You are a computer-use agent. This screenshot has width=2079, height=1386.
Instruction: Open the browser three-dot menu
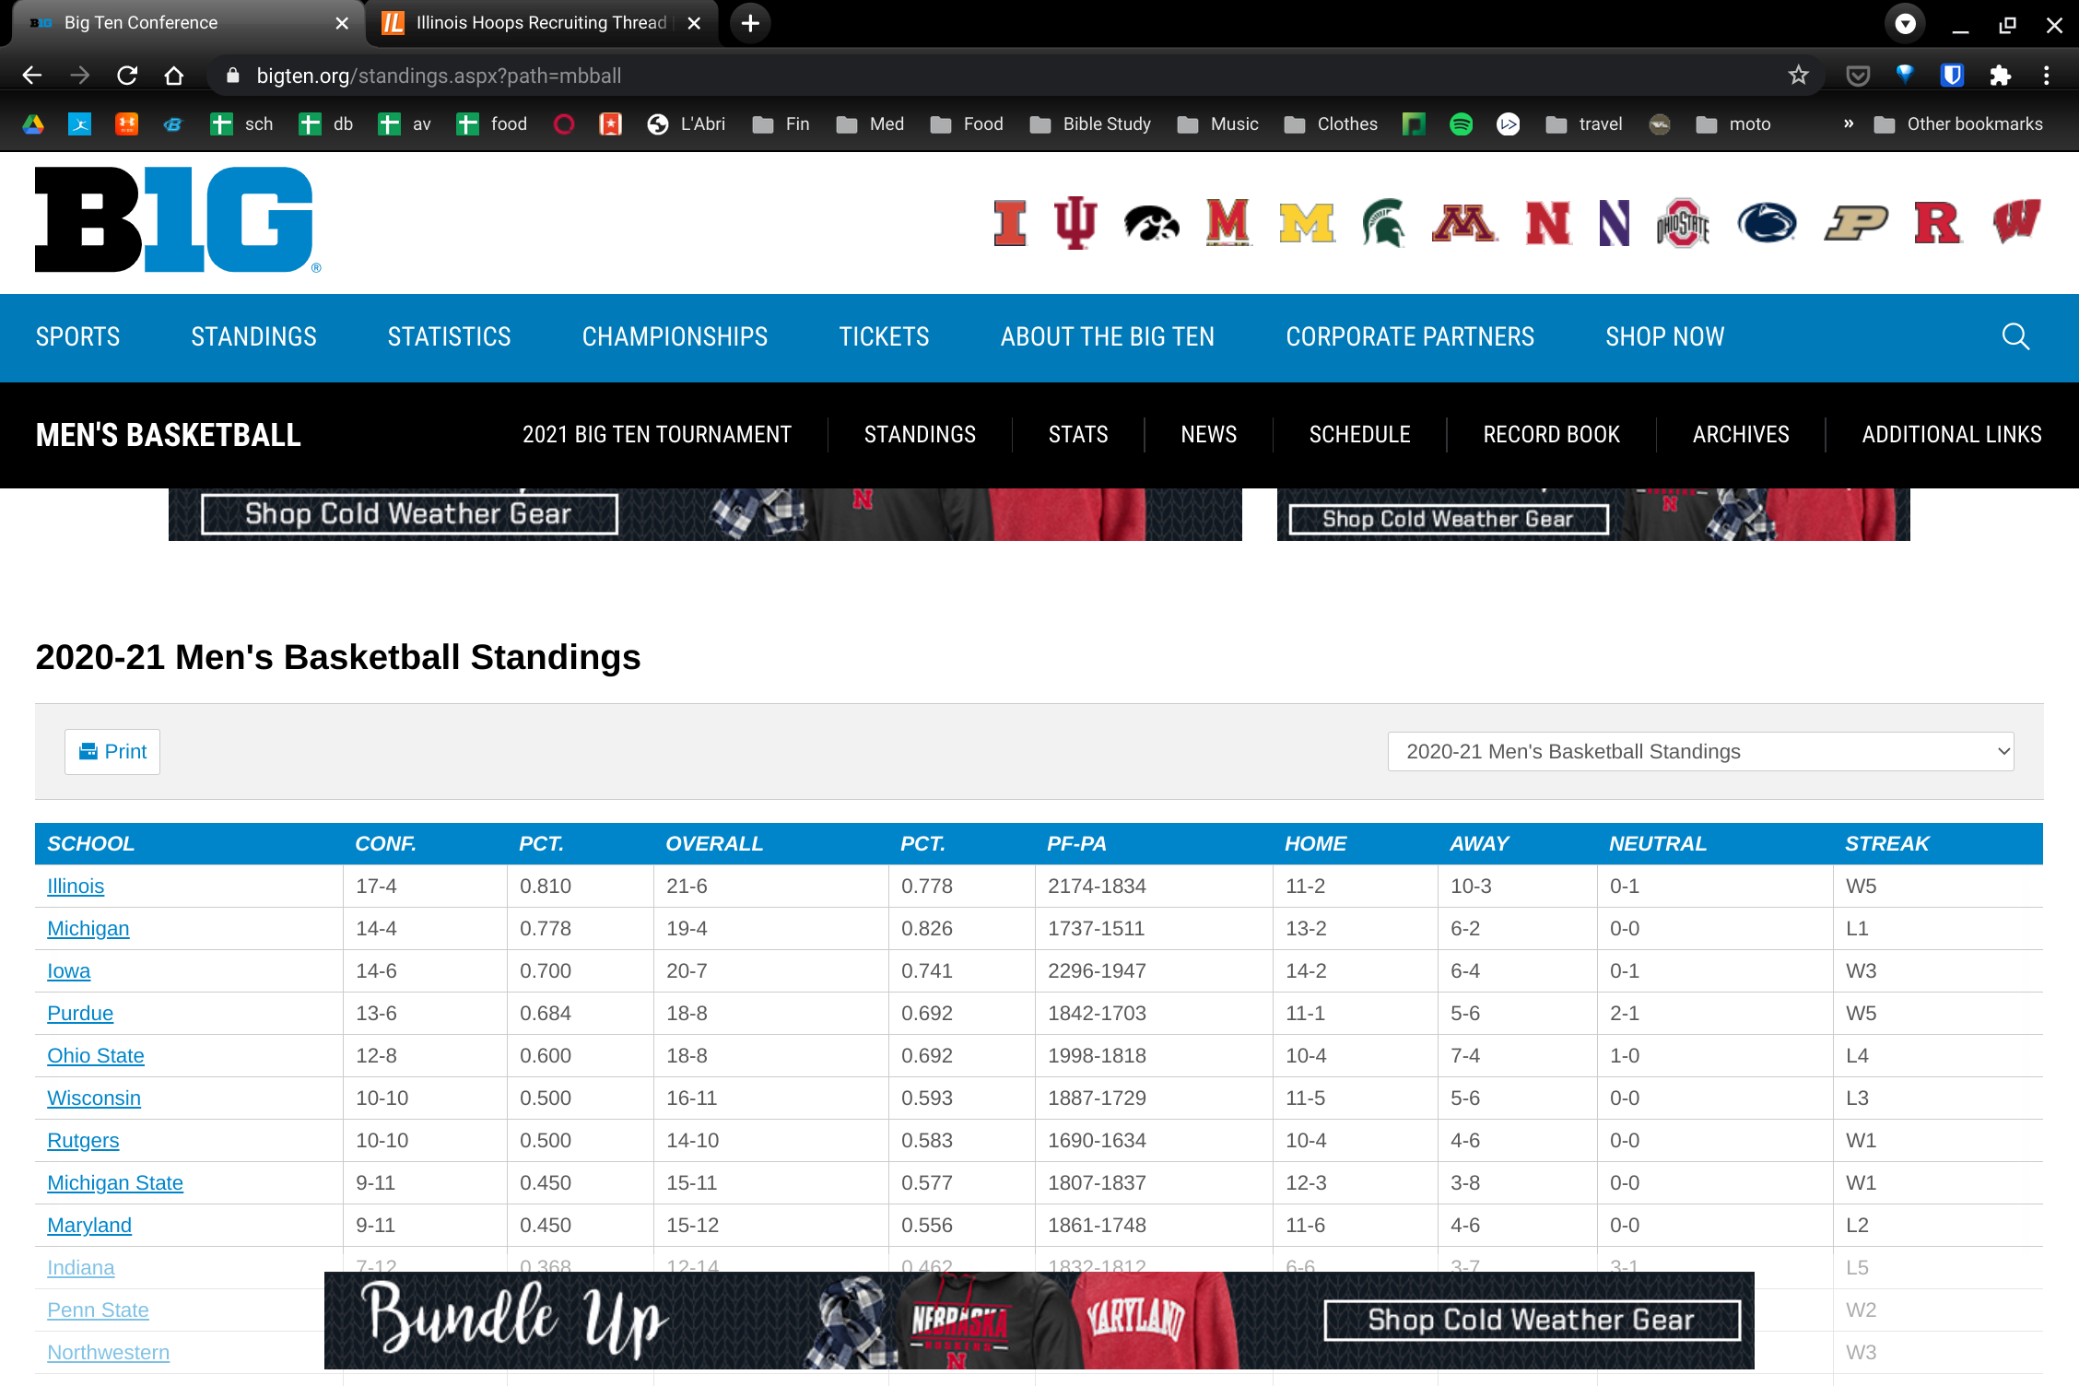2048,76
